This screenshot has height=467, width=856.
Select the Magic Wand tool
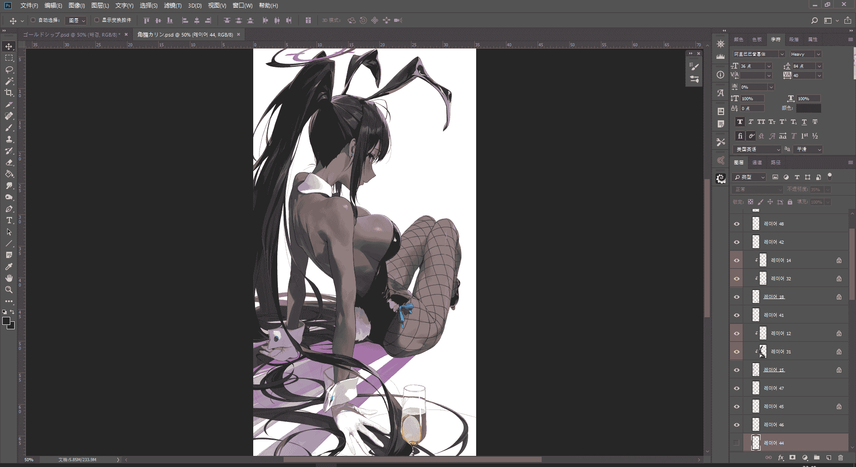[x=9, y=81]
